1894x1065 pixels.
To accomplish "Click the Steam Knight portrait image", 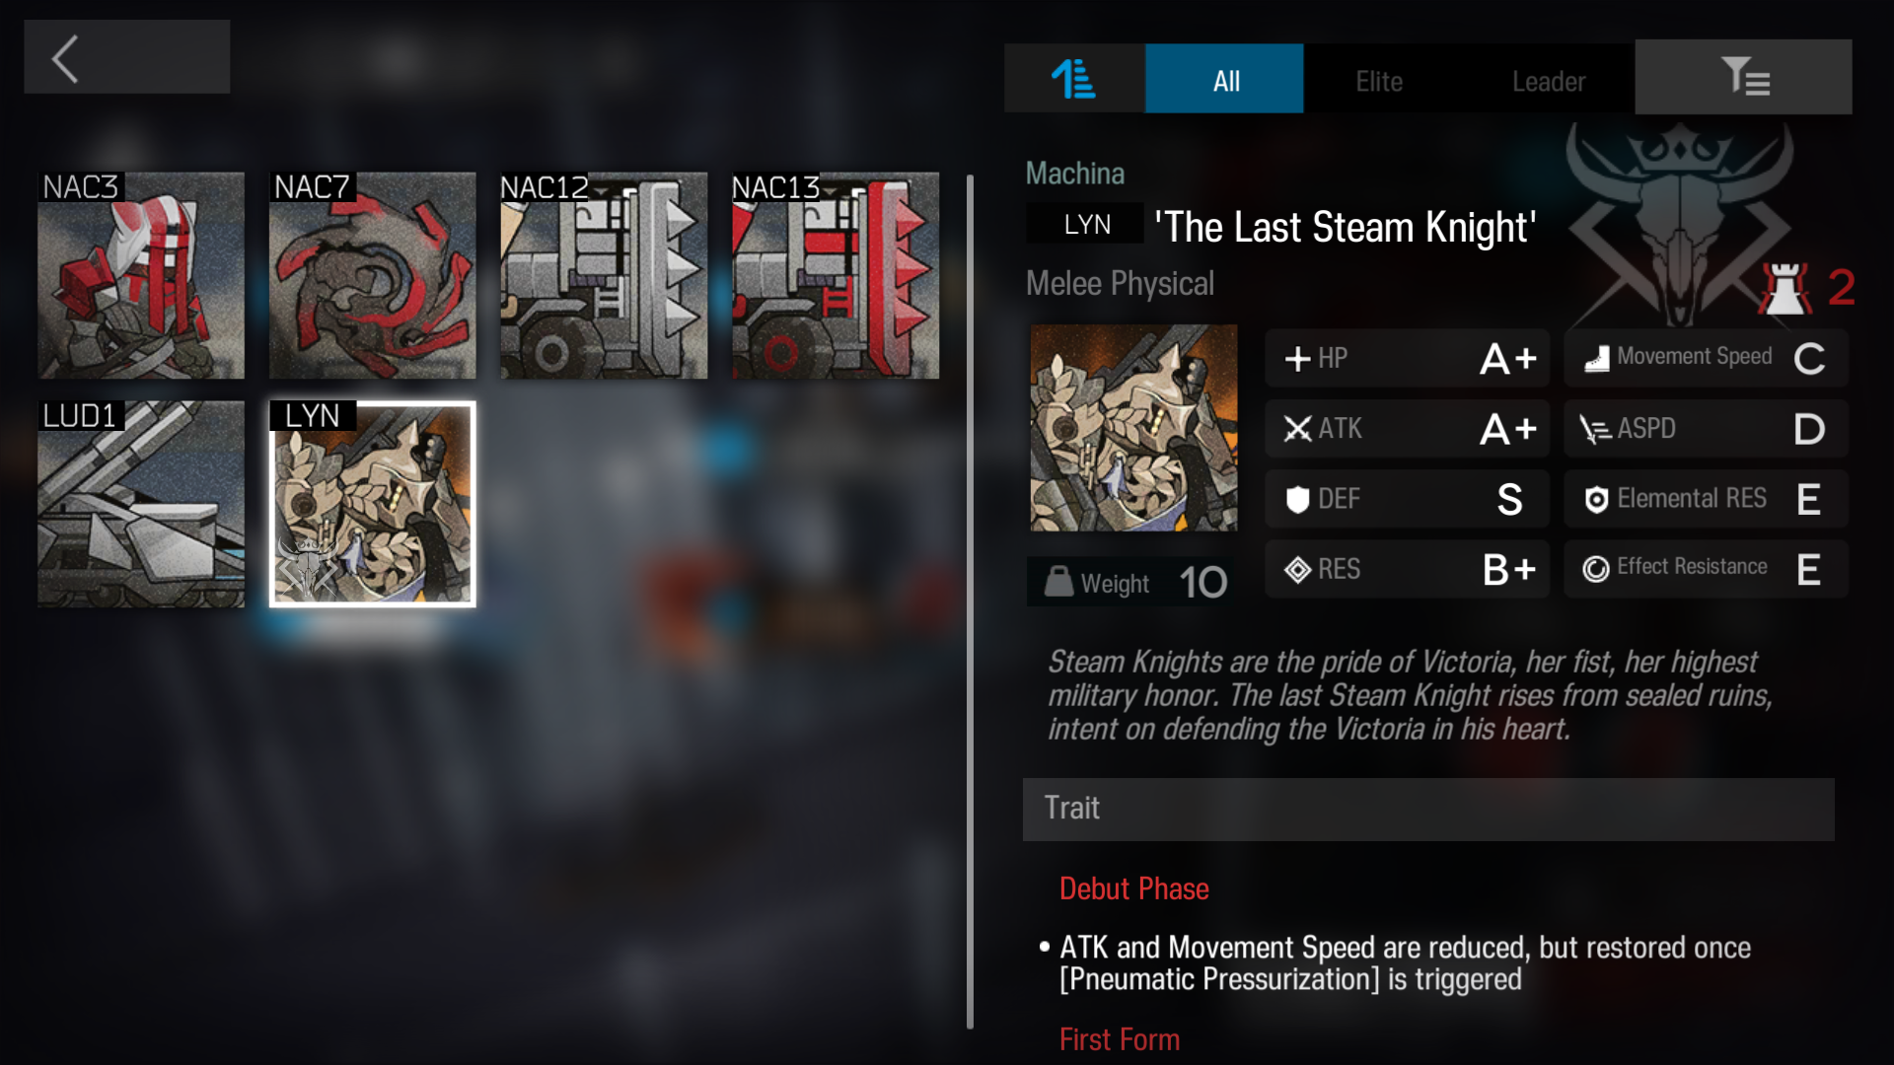I will [1133, 428].
